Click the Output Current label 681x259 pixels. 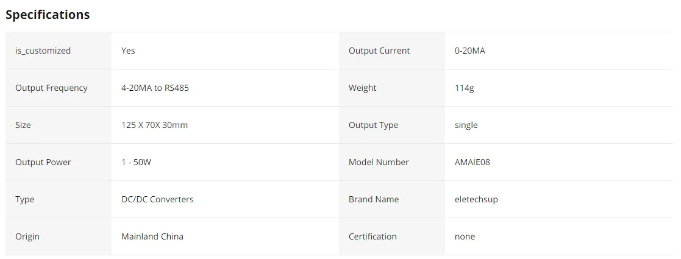click(379, 51)
